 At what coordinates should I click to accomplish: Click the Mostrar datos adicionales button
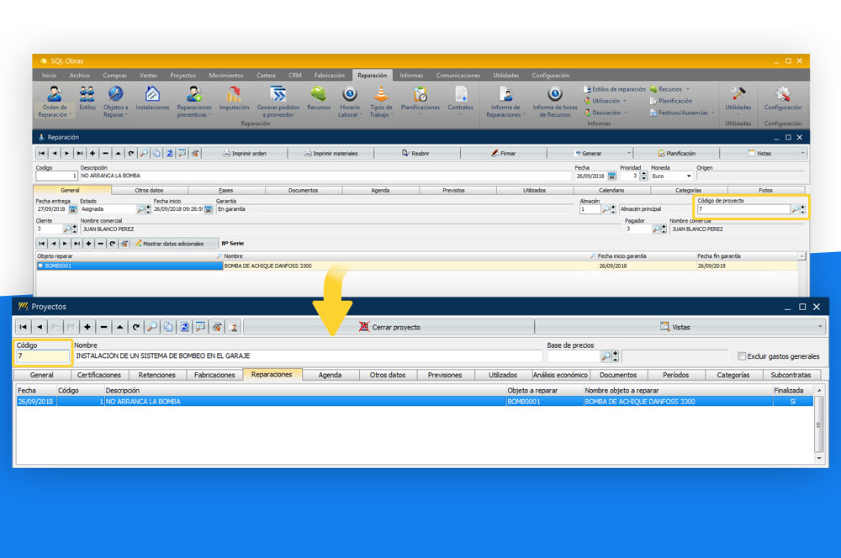point(170,243)
